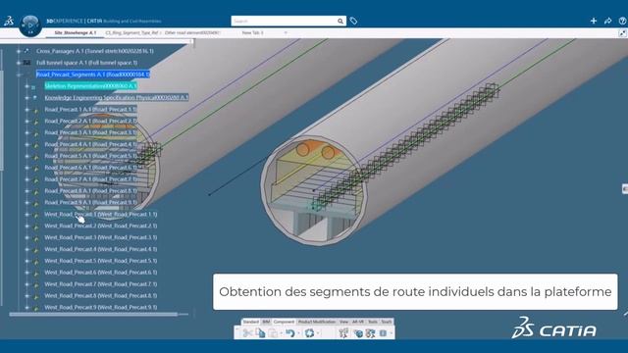
Task: Expand the Road_Precast.1 A.1 tree node
Action: pyautogui.click(x=26, y=109)
